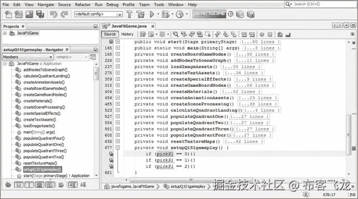358x199 pixels.
Task: Toggle show inherited members filter in Navigator
Action: [x=8, y=185]
